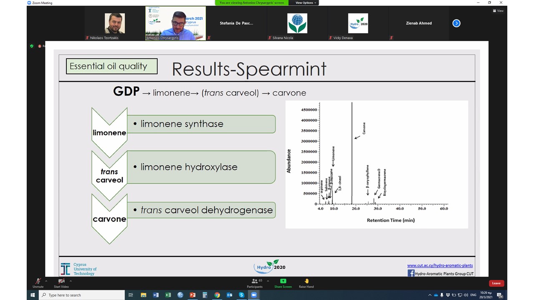Select Nikolaos Tzortzakis video thumbnail
Screen dimensions: 534x300
(114, 23)
